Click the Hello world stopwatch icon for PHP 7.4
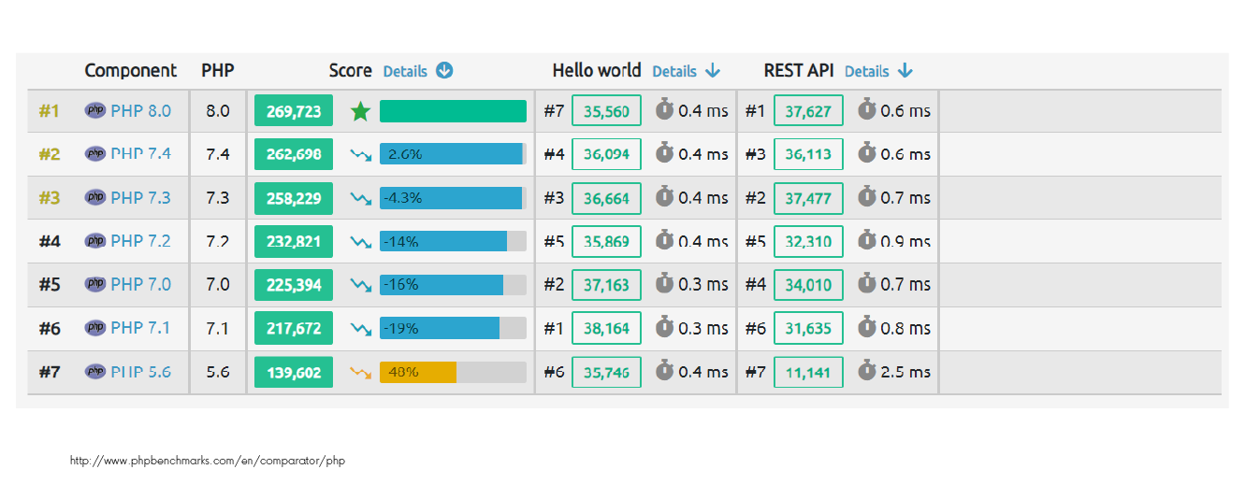This screenshot has height=498, width=1245. (664, 152)
